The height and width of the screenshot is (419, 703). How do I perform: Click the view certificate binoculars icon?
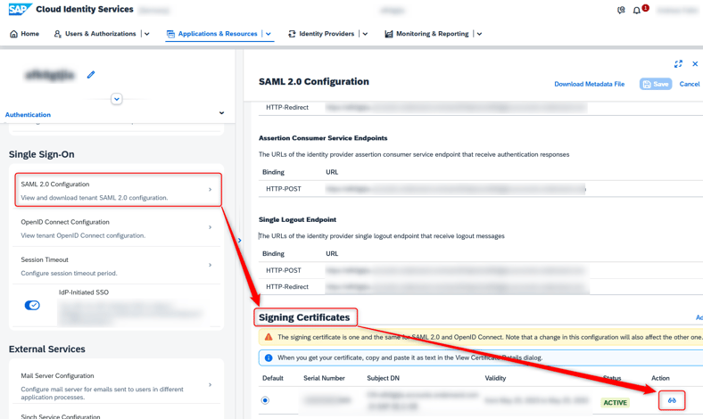pos(672,400)
